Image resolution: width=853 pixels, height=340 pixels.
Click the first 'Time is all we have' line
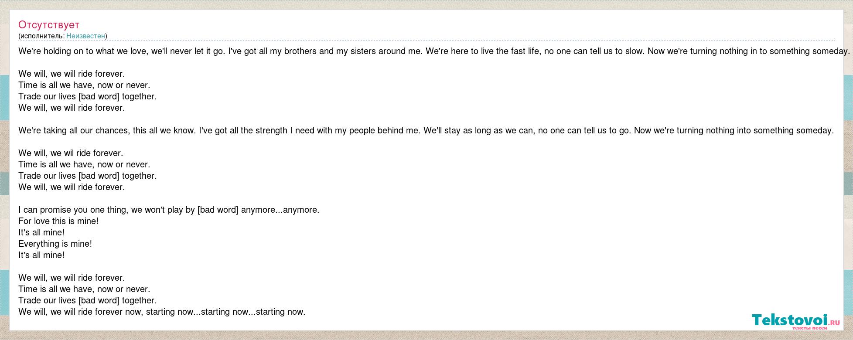pyautogui.click(x=84, y=85)
